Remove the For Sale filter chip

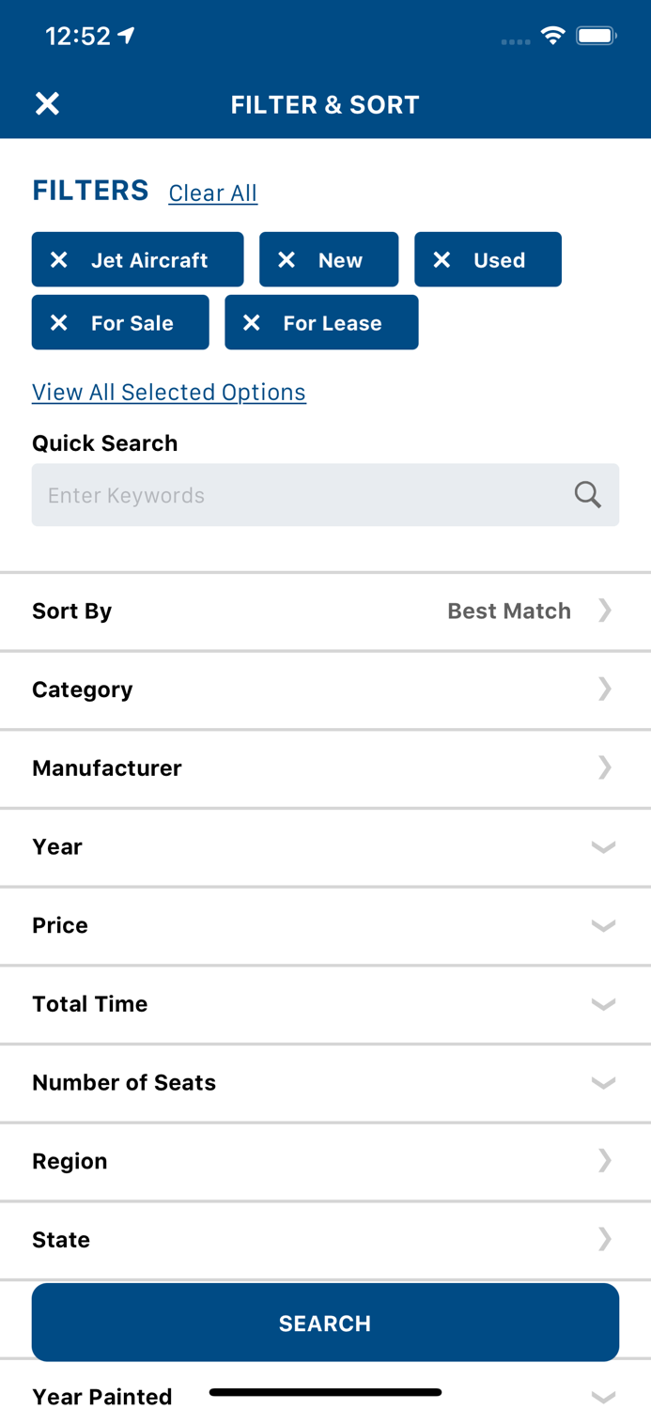59,323
